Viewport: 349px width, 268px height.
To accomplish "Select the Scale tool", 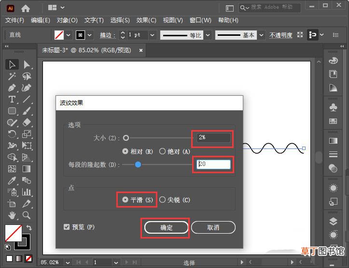I will point(27,134).
